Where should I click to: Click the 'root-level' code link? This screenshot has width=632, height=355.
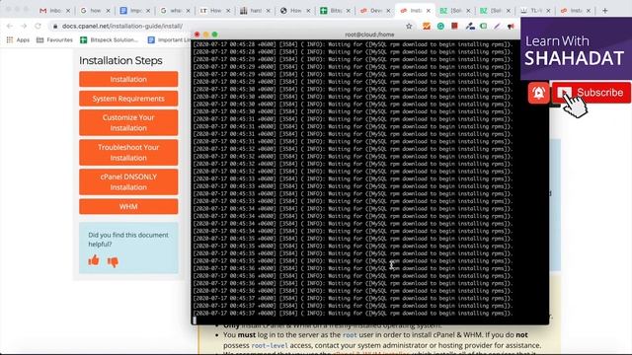point(270,345)
